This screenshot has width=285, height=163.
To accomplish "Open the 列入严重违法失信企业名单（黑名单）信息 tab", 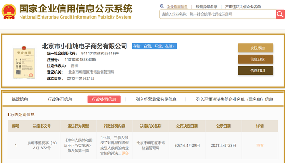I will [235, 99].
